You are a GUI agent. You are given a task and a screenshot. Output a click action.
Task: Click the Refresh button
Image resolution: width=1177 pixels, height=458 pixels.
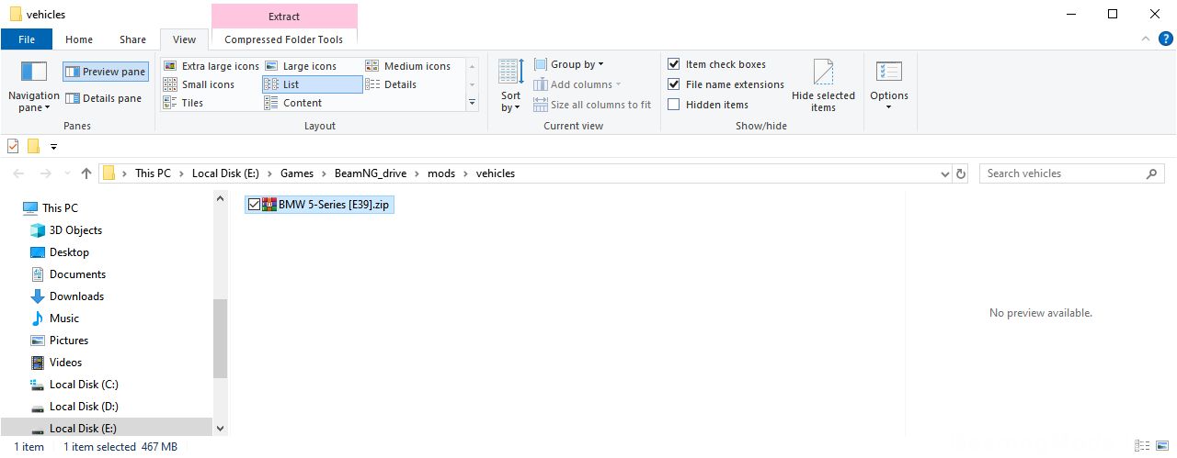[x=962, y=173]
